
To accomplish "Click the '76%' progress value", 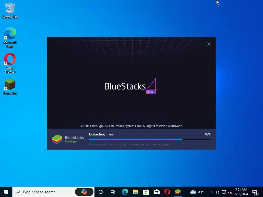I will tap(208, 134).
